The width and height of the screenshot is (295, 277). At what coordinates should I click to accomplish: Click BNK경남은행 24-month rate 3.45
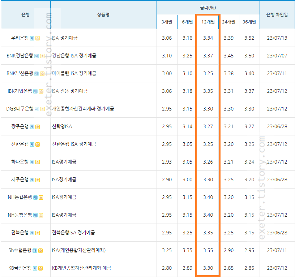pos(229,56)
